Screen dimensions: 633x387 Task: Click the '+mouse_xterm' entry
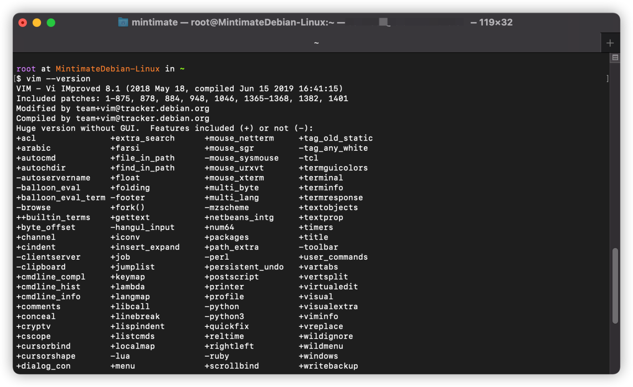click(234, 178)
